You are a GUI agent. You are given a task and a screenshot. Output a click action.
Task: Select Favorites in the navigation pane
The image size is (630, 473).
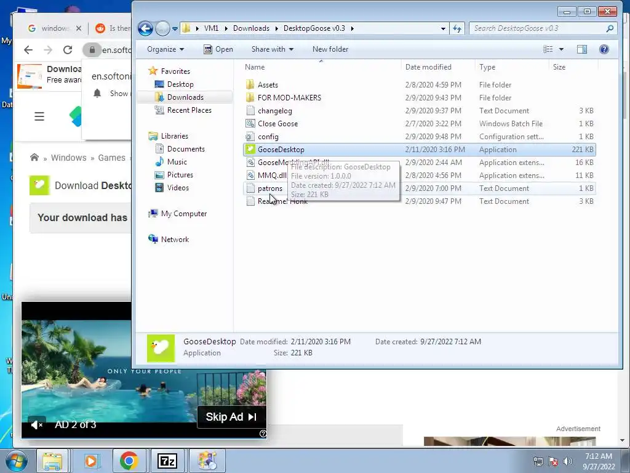[175, 71]
